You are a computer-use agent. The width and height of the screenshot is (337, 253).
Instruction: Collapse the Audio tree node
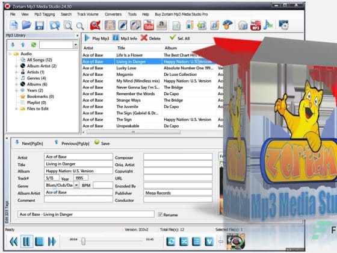[10, 54]
